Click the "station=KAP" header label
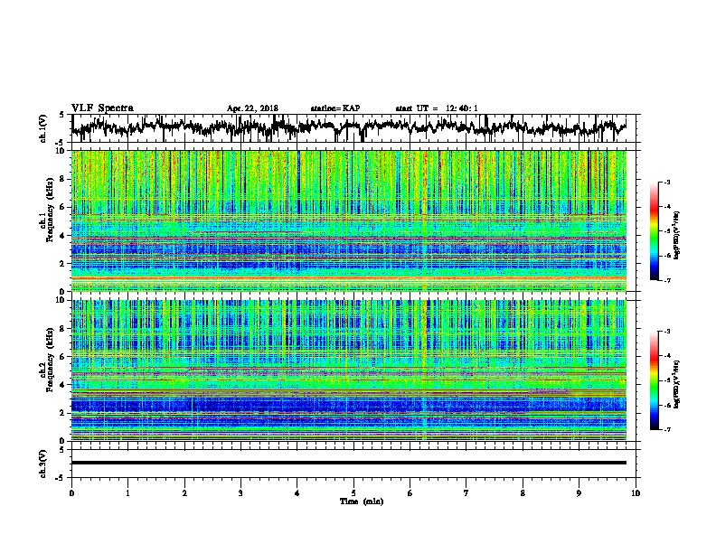This screenshot has width=716, height=553. click(x=335, y=108)
